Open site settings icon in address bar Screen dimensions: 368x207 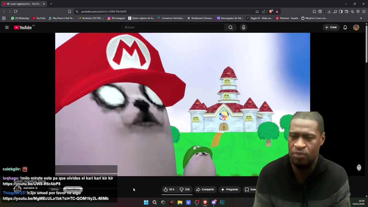point(77,11)
